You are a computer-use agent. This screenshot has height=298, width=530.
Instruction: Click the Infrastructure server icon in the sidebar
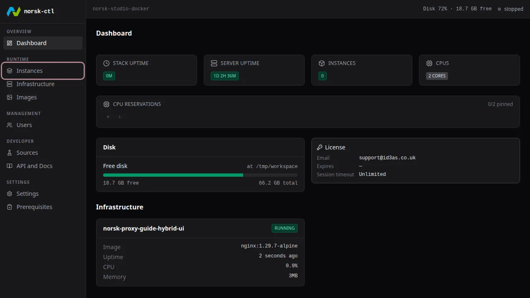point(10,84)
